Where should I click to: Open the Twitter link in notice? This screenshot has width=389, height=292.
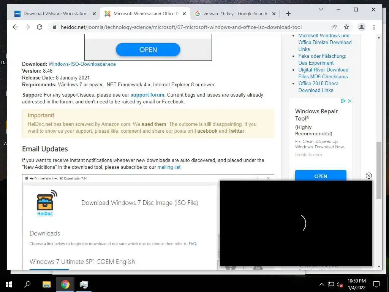click(236, 131)
